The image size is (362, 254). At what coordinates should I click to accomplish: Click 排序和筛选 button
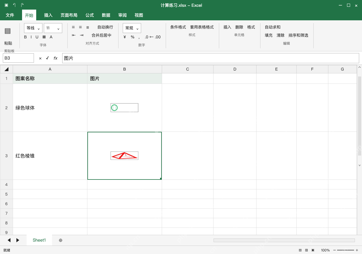tap(298, 35)
